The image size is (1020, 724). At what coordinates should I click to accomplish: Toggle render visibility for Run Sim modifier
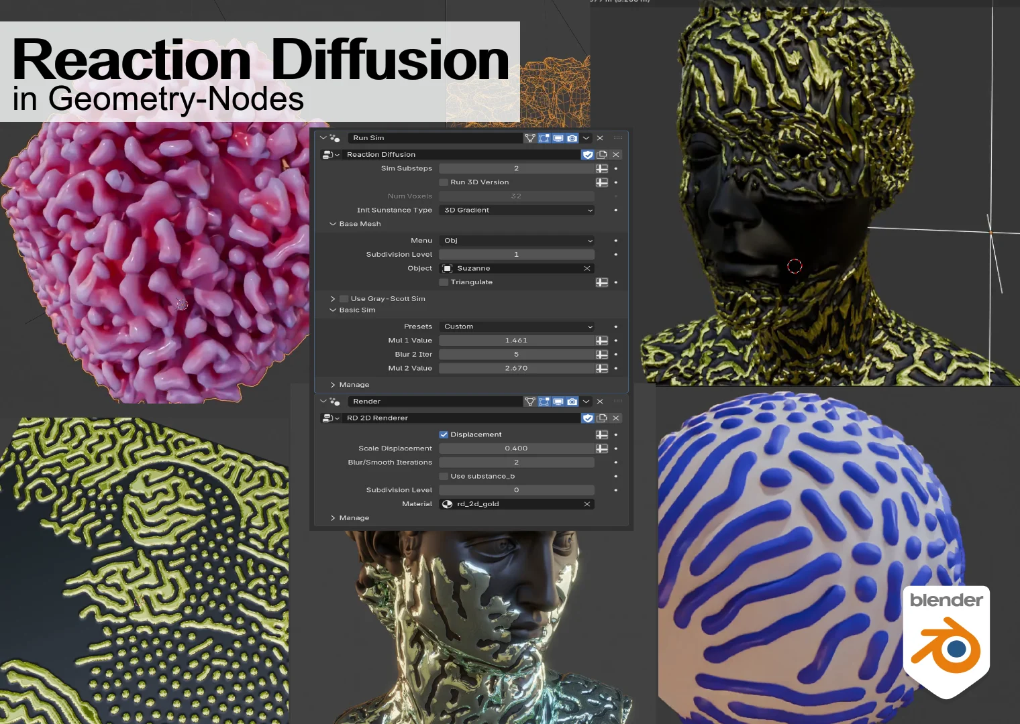[x=572, y=138]
